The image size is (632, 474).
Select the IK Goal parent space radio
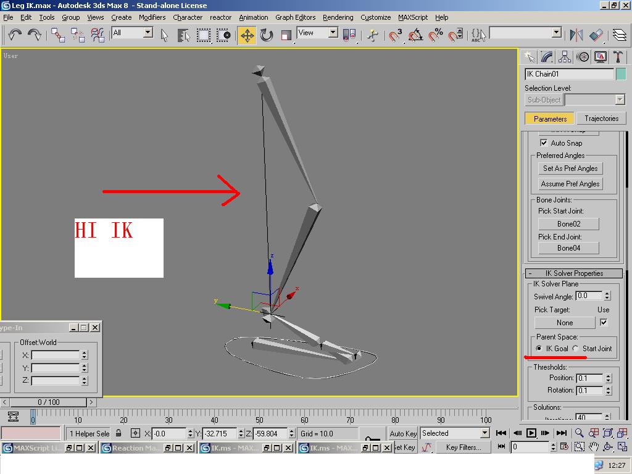[539, 349]
